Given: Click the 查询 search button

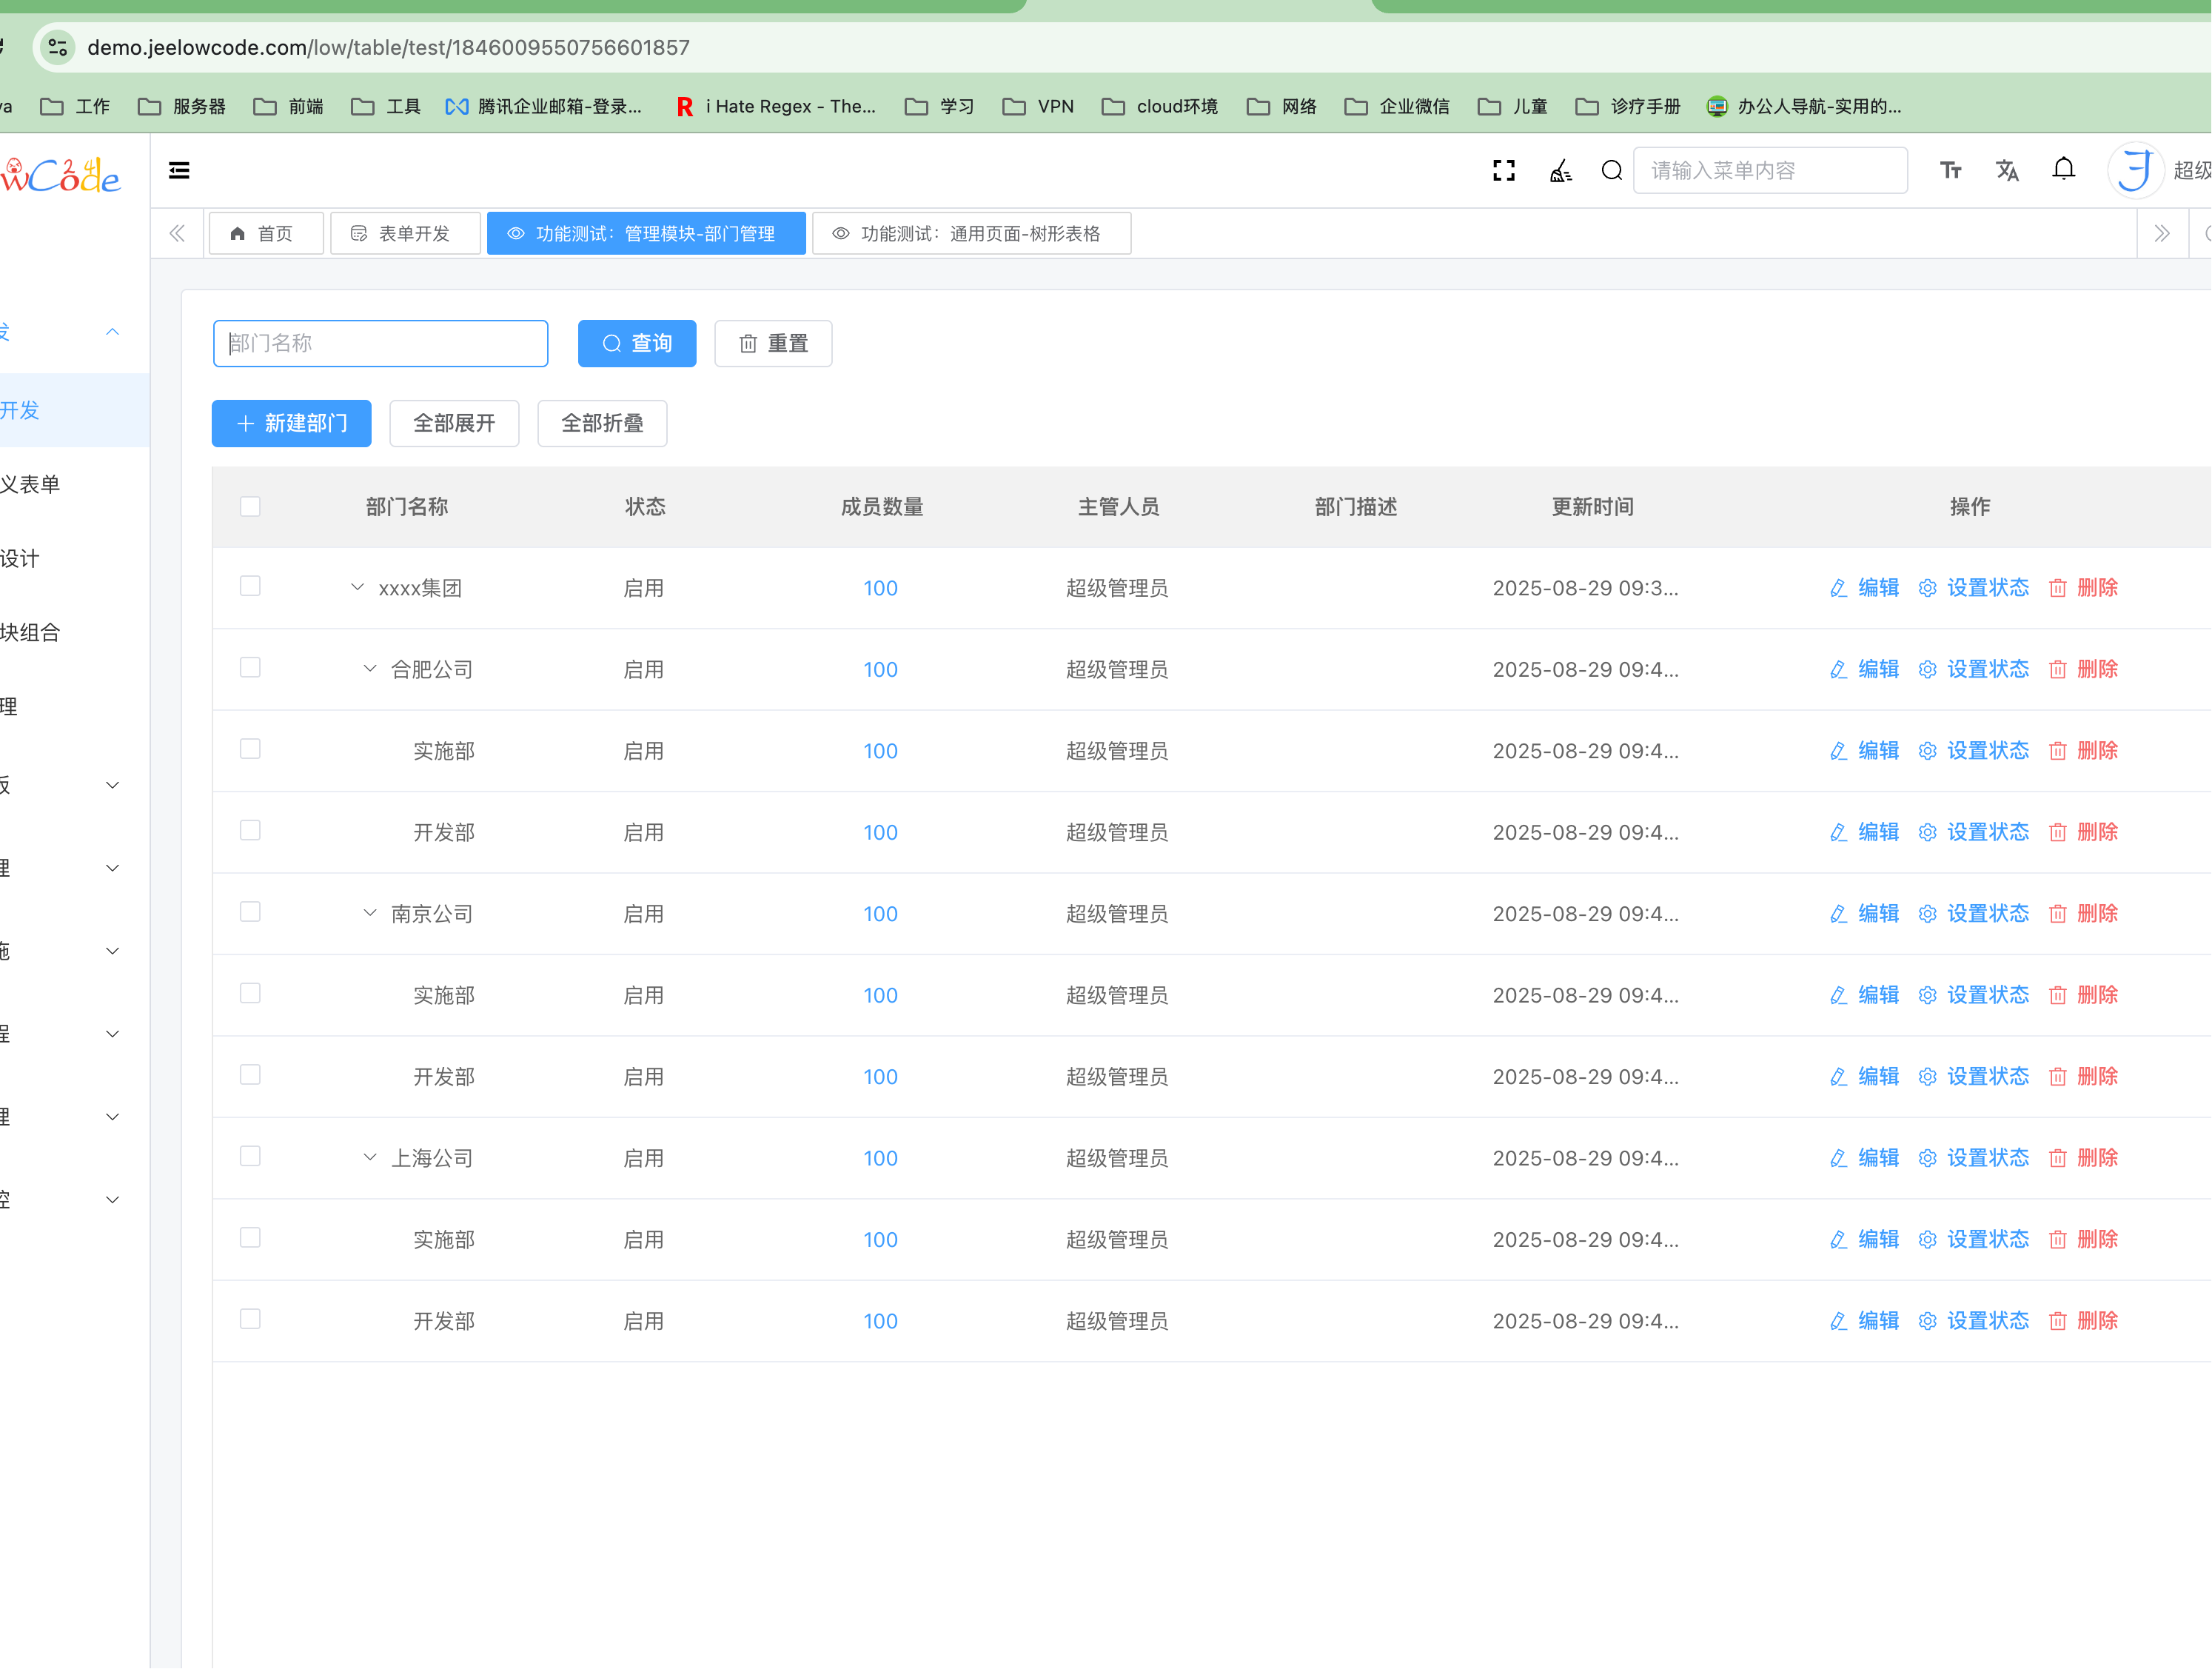Looking at the screenshot, I should pos(637,344).
